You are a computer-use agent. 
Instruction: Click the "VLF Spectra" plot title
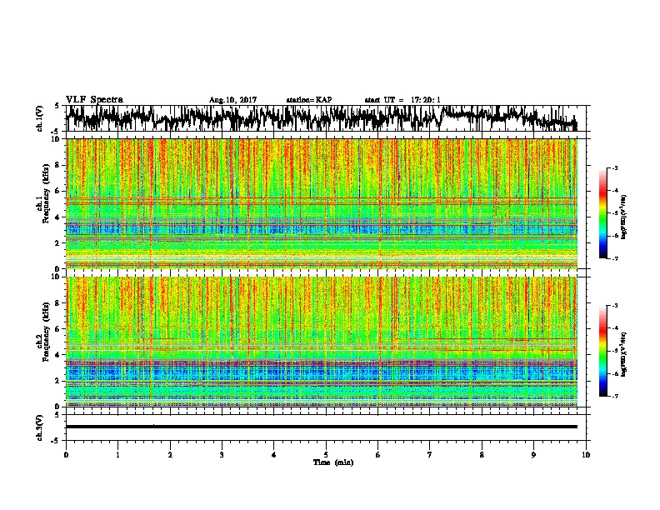click(x=94, y=99)
